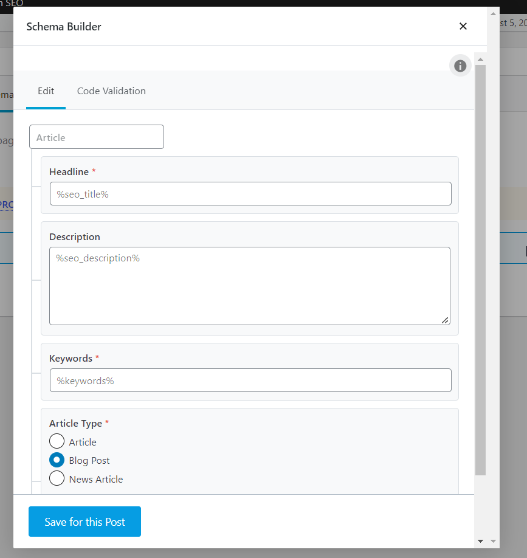Image resolution: width=527 pixels, height=558 pixels.
Task: Click the outer page scroll down arrow
Action: tap(493, 540)
